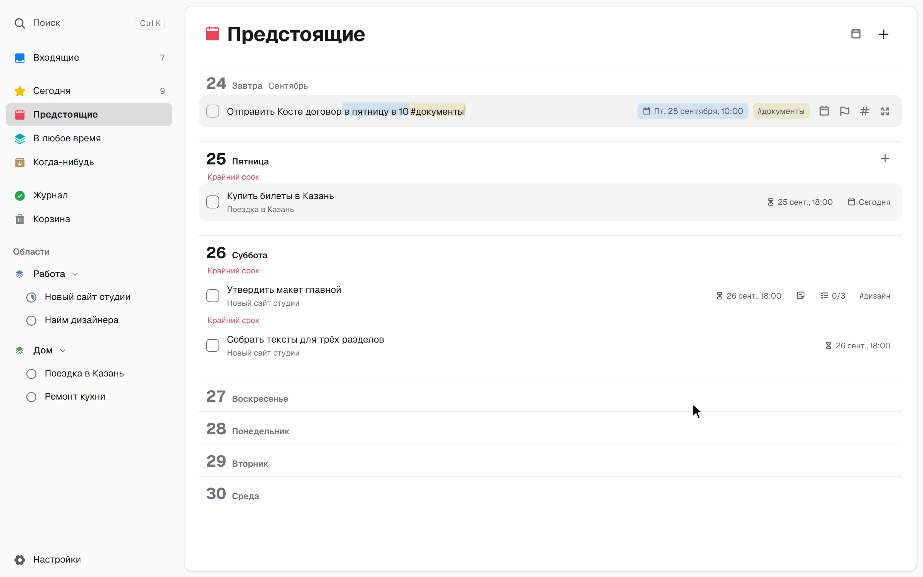
Task: Add tag using hash icon in editing row
Action: pyautogui.click(x=865, y=111)
